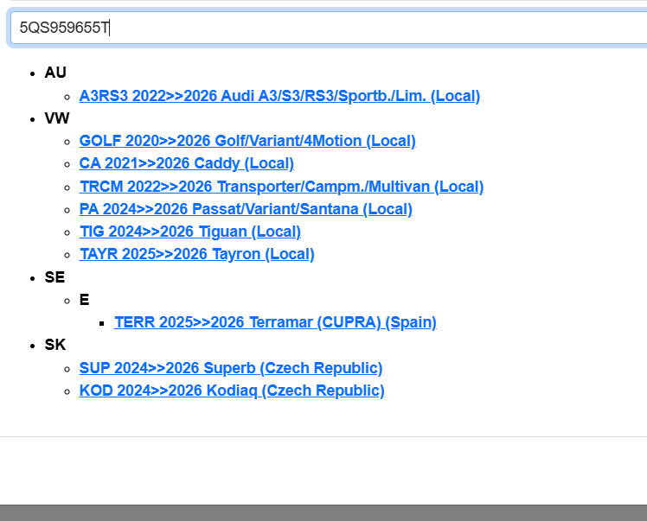Open the Audi A3/S3/RS3 2022>>2026 link
The width and height of the screenshot is (647, 521).
coord(279,96)
